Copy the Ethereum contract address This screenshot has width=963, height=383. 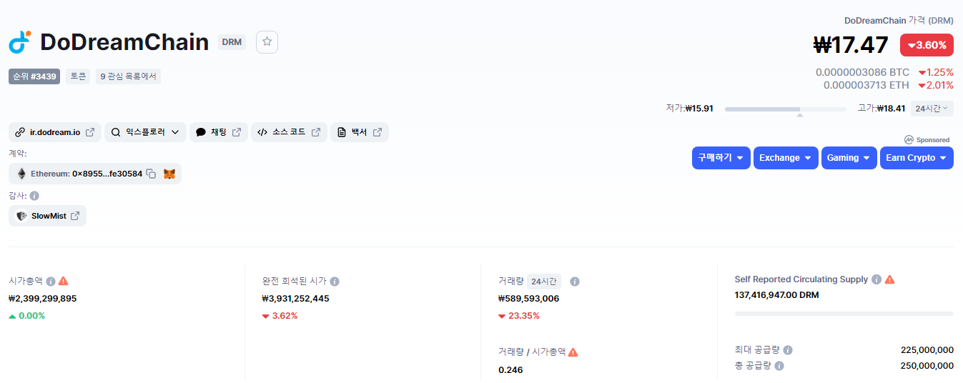tap(151, 174)
